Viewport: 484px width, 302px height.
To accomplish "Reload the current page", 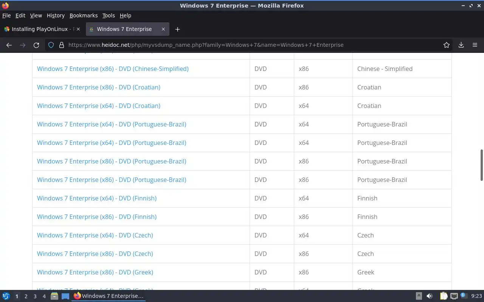I will tap(36, 45).
